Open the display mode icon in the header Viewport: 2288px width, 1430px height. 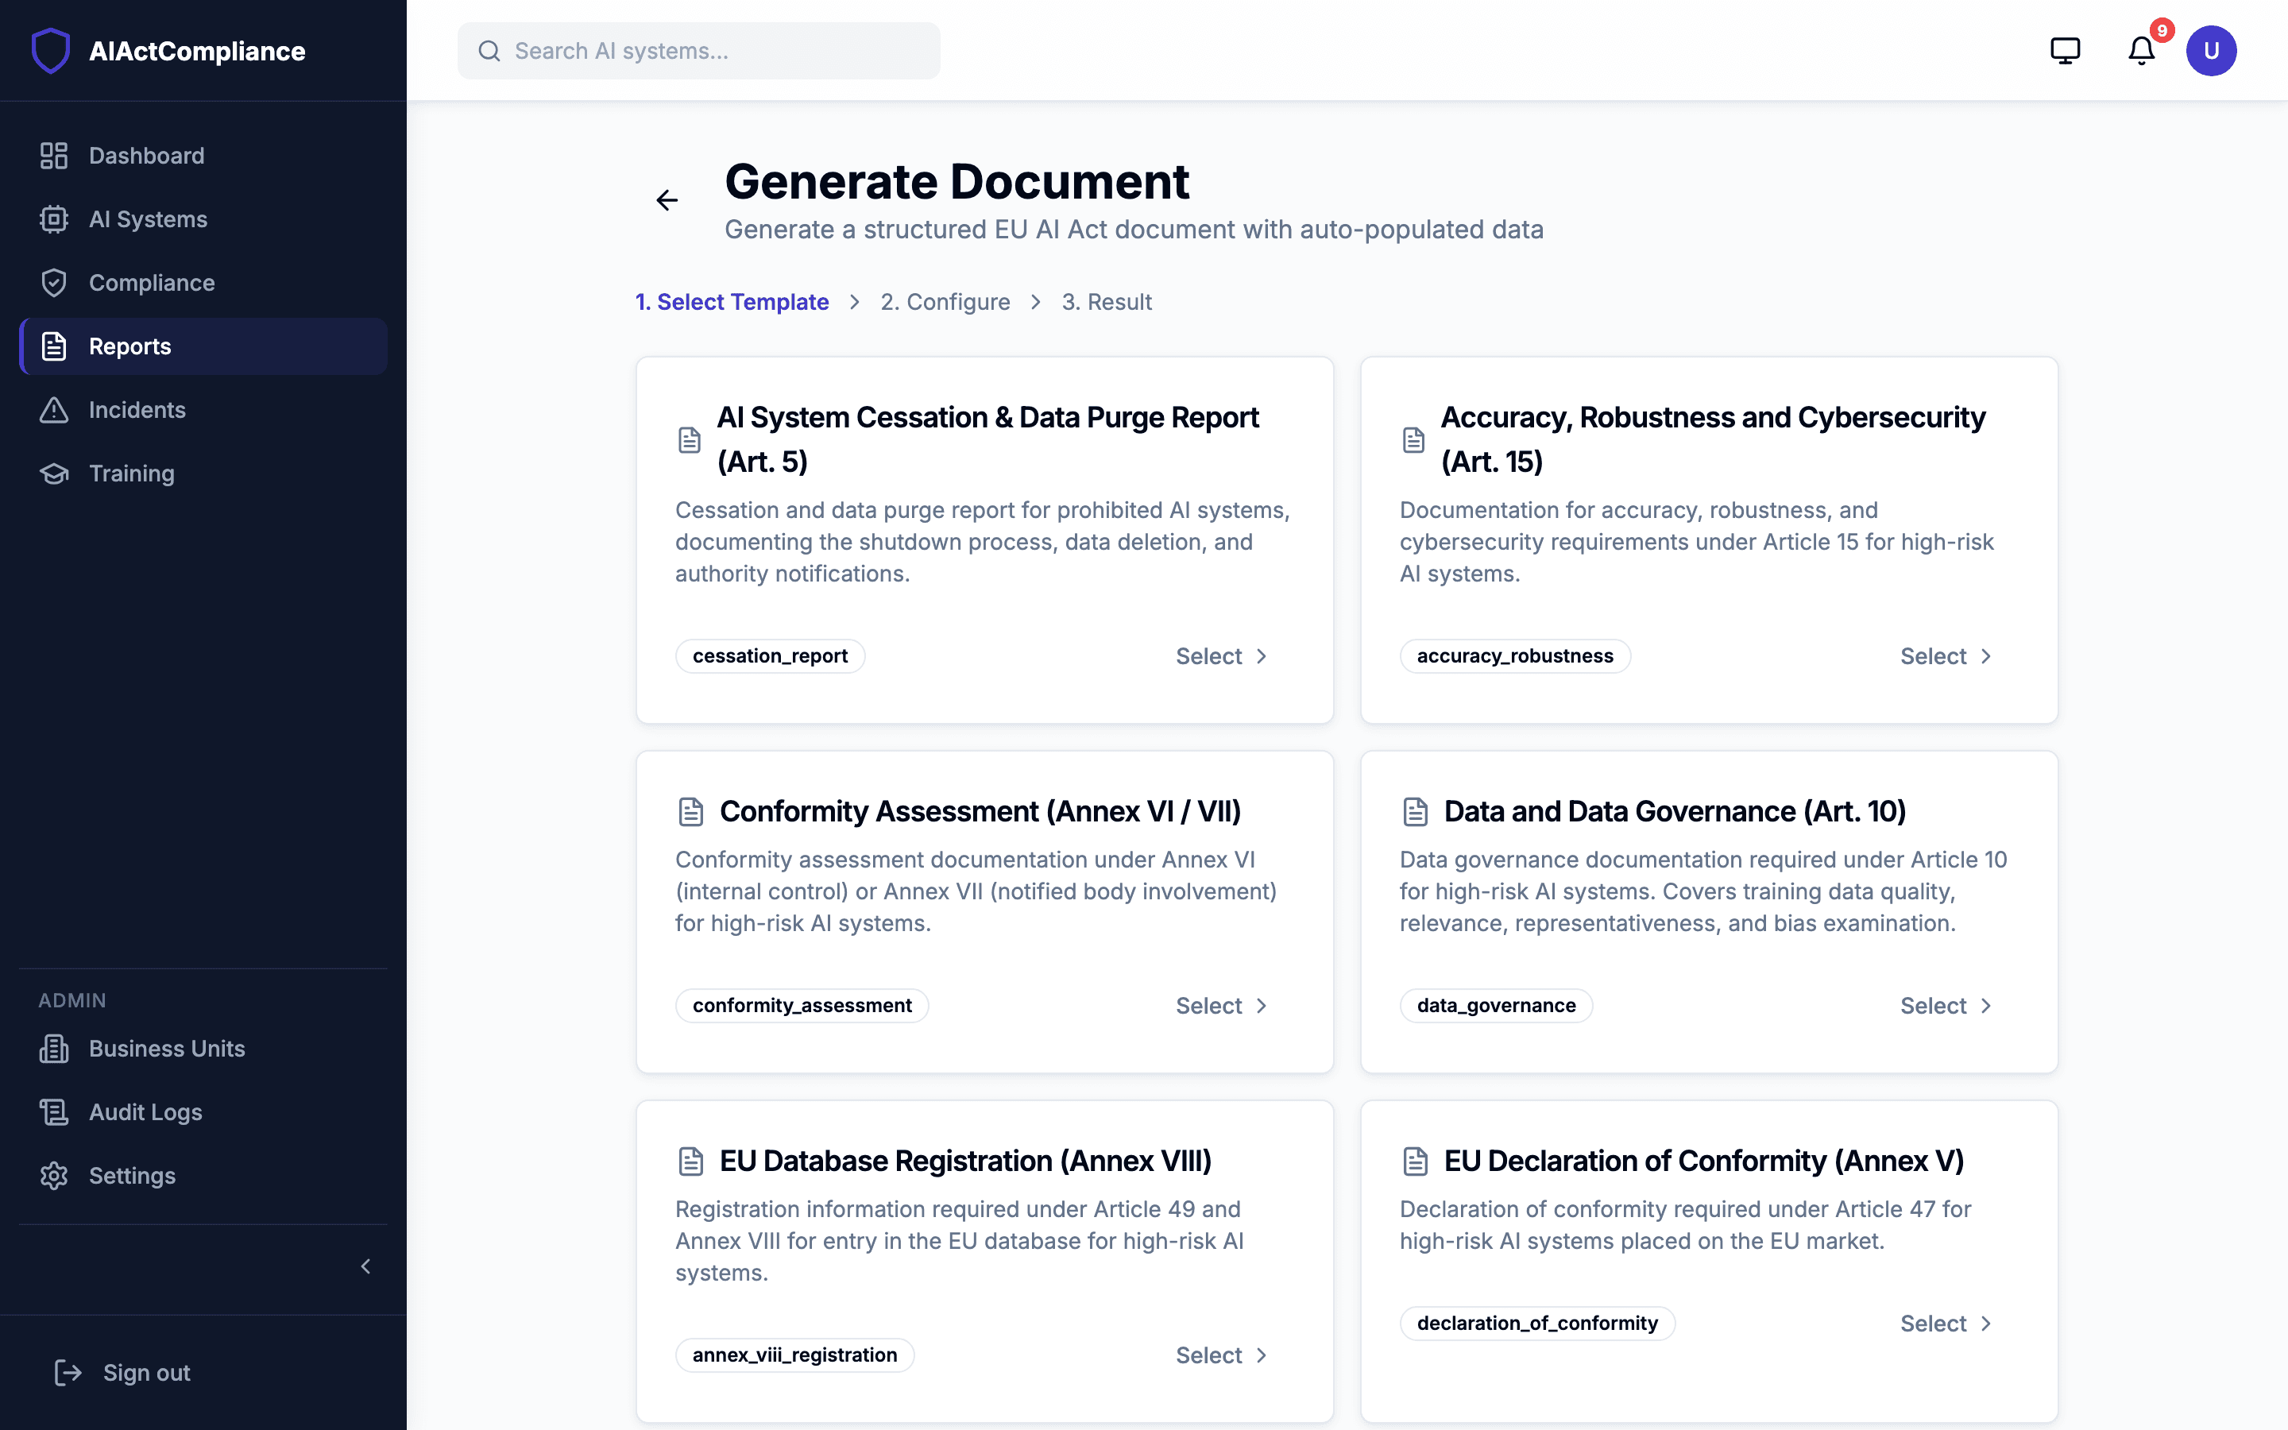[2065, 50]
